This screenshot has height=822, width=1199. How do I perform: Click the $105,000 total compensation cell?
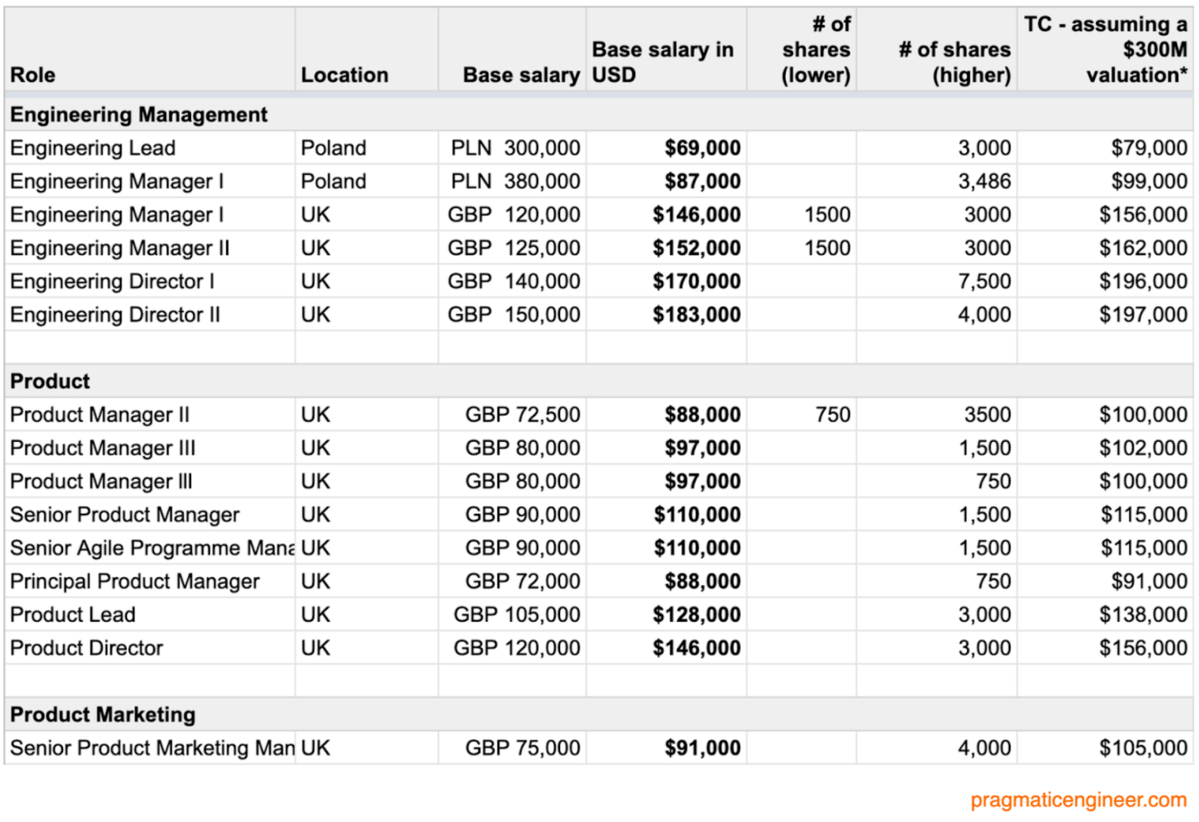1143,748
